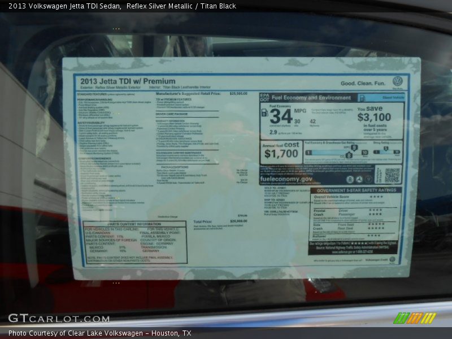The image size is (452, 339).
Task: Click the "Diesel Vehicle" label
Action: tap(393, 98)
